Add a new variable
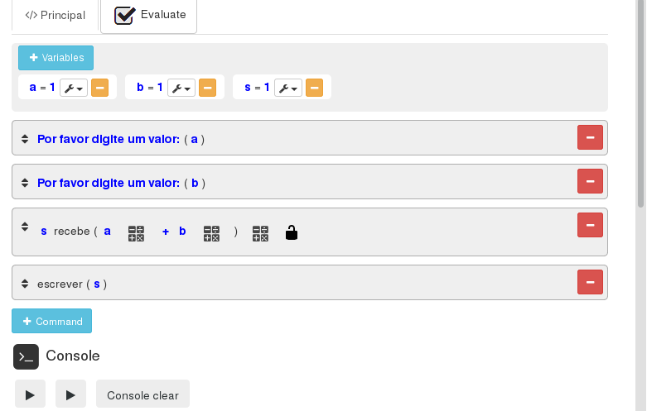Image resolution: width=647 pixels, height=411 pixels. point(56,58)
